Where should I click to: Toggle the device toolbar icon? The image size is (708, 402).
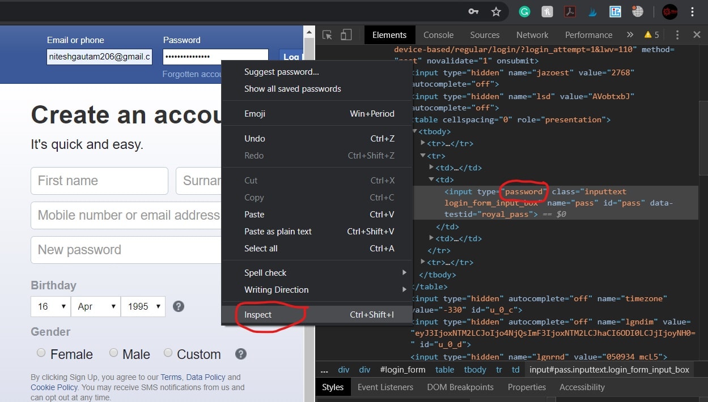click(346, 35)
